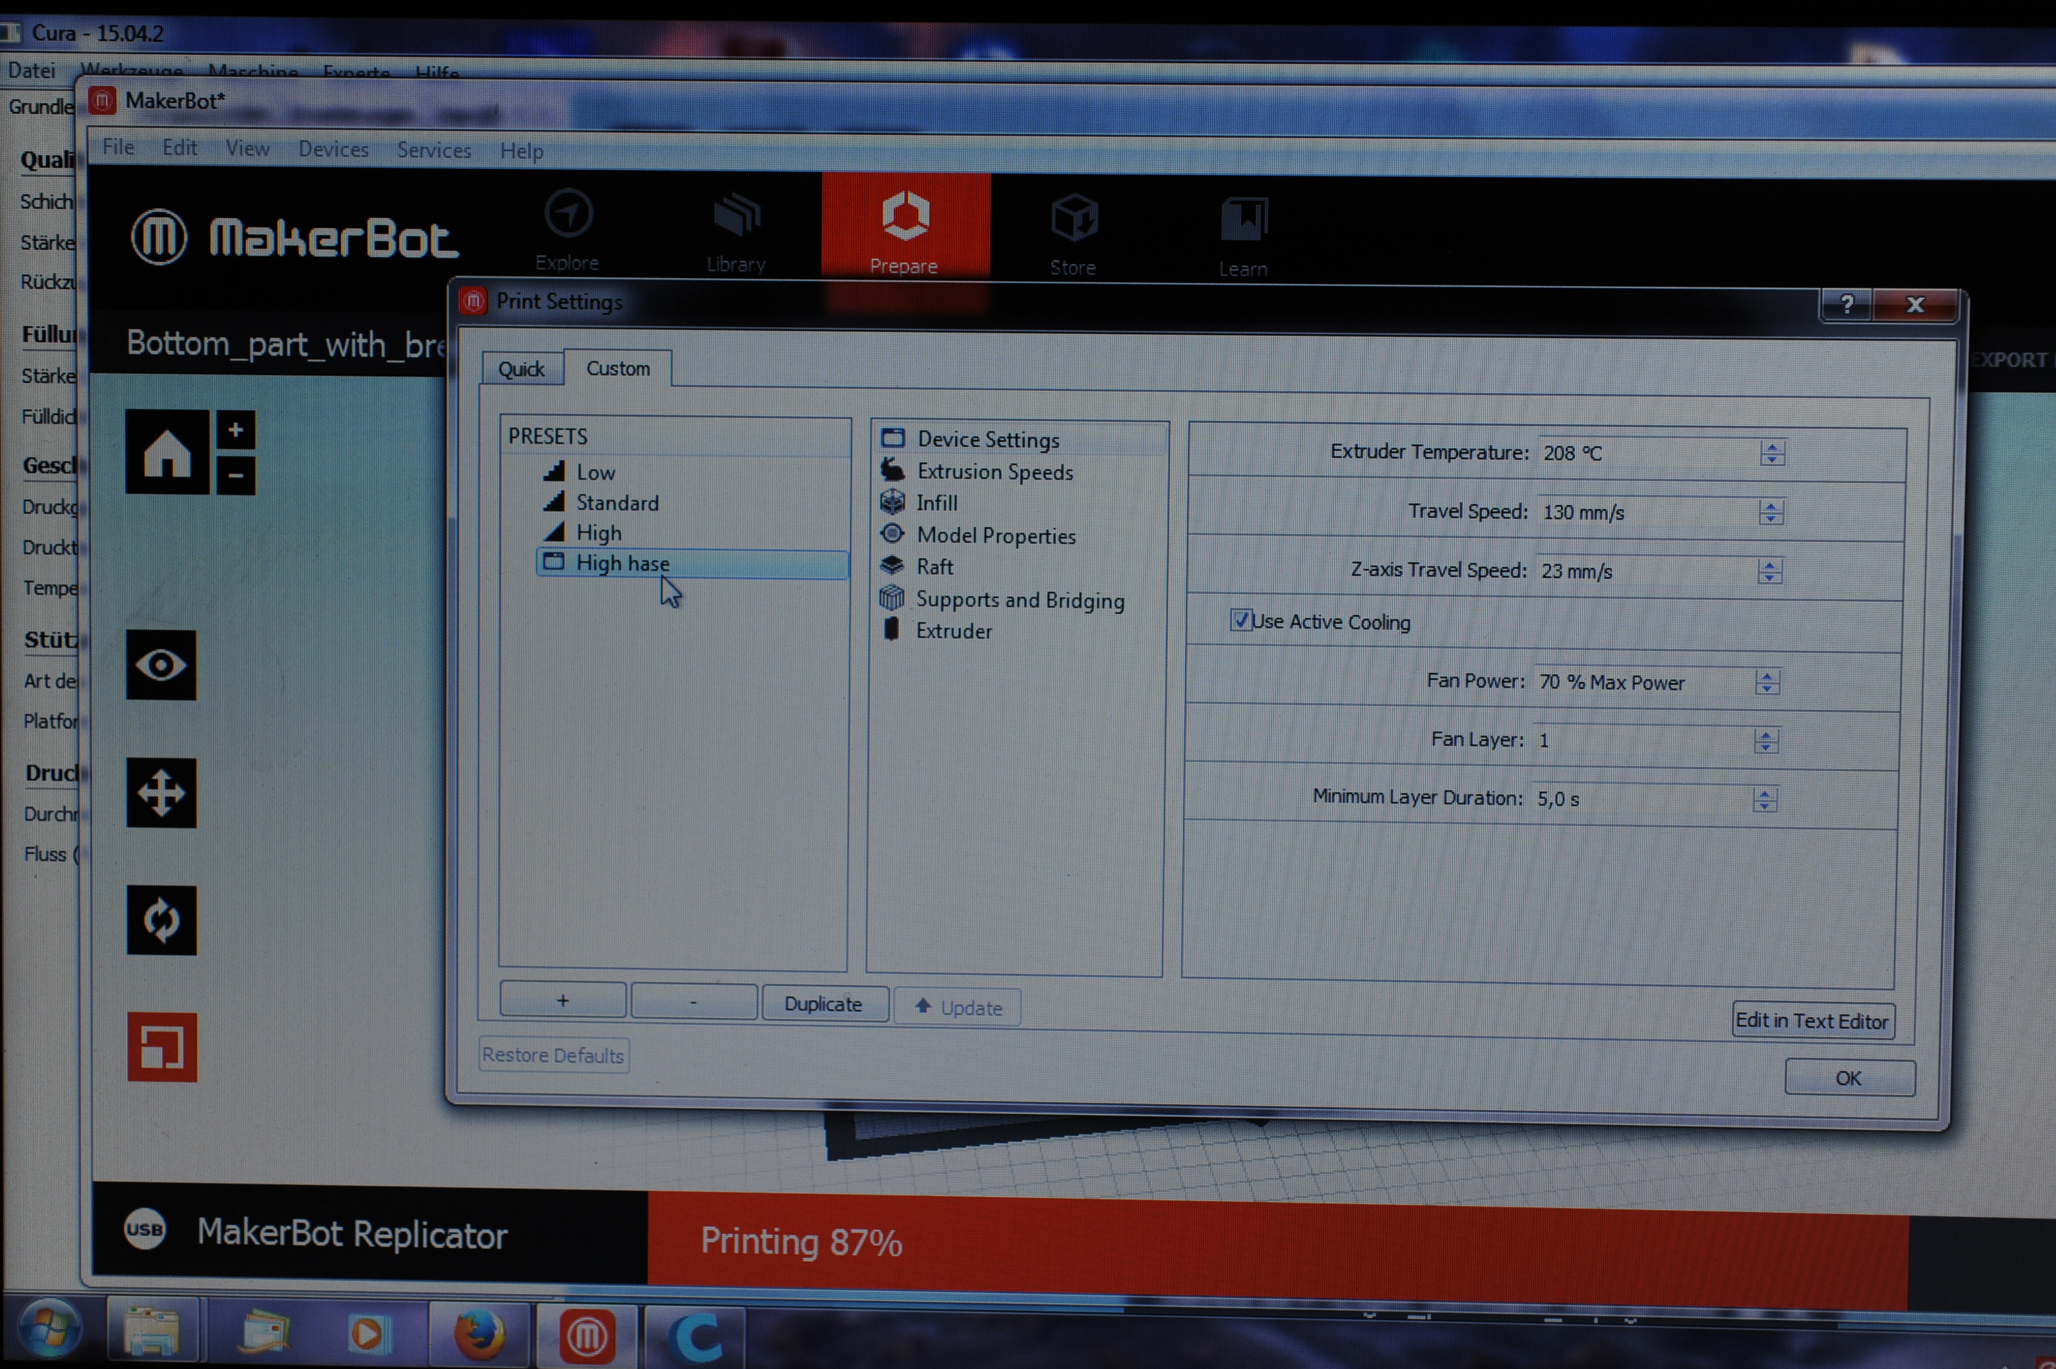The image size is (2056, 1369).
Task: Adjust Extruder Temperature spinner arrows
Action: click(x=1773, y=453)
